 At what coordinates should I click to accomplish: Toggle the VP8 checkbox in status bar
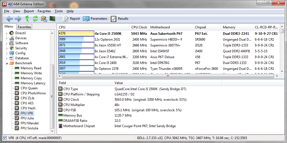point(5,138)
